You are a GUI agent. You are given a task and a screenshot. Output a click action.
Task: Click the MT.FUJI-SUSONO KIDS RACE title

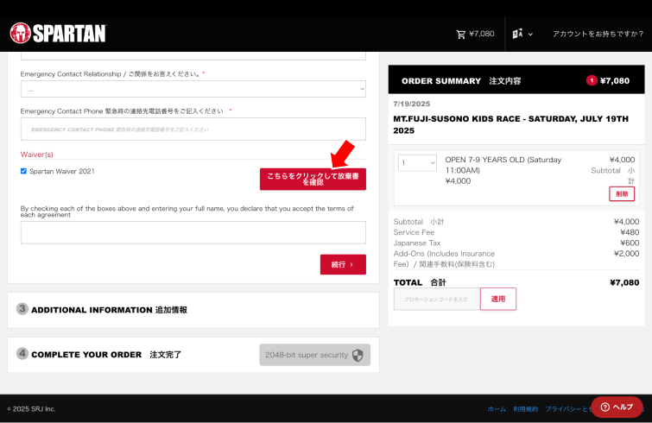(510, 124)
